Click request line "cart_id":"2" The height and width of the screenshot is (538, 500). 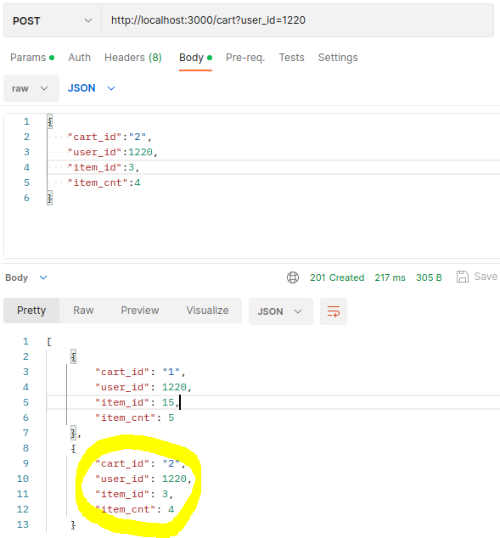pos(110,137)
